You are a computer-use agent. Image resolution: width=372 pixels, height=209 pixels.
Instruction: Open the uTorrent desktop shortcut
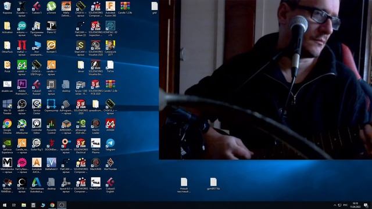pos(51,8)
